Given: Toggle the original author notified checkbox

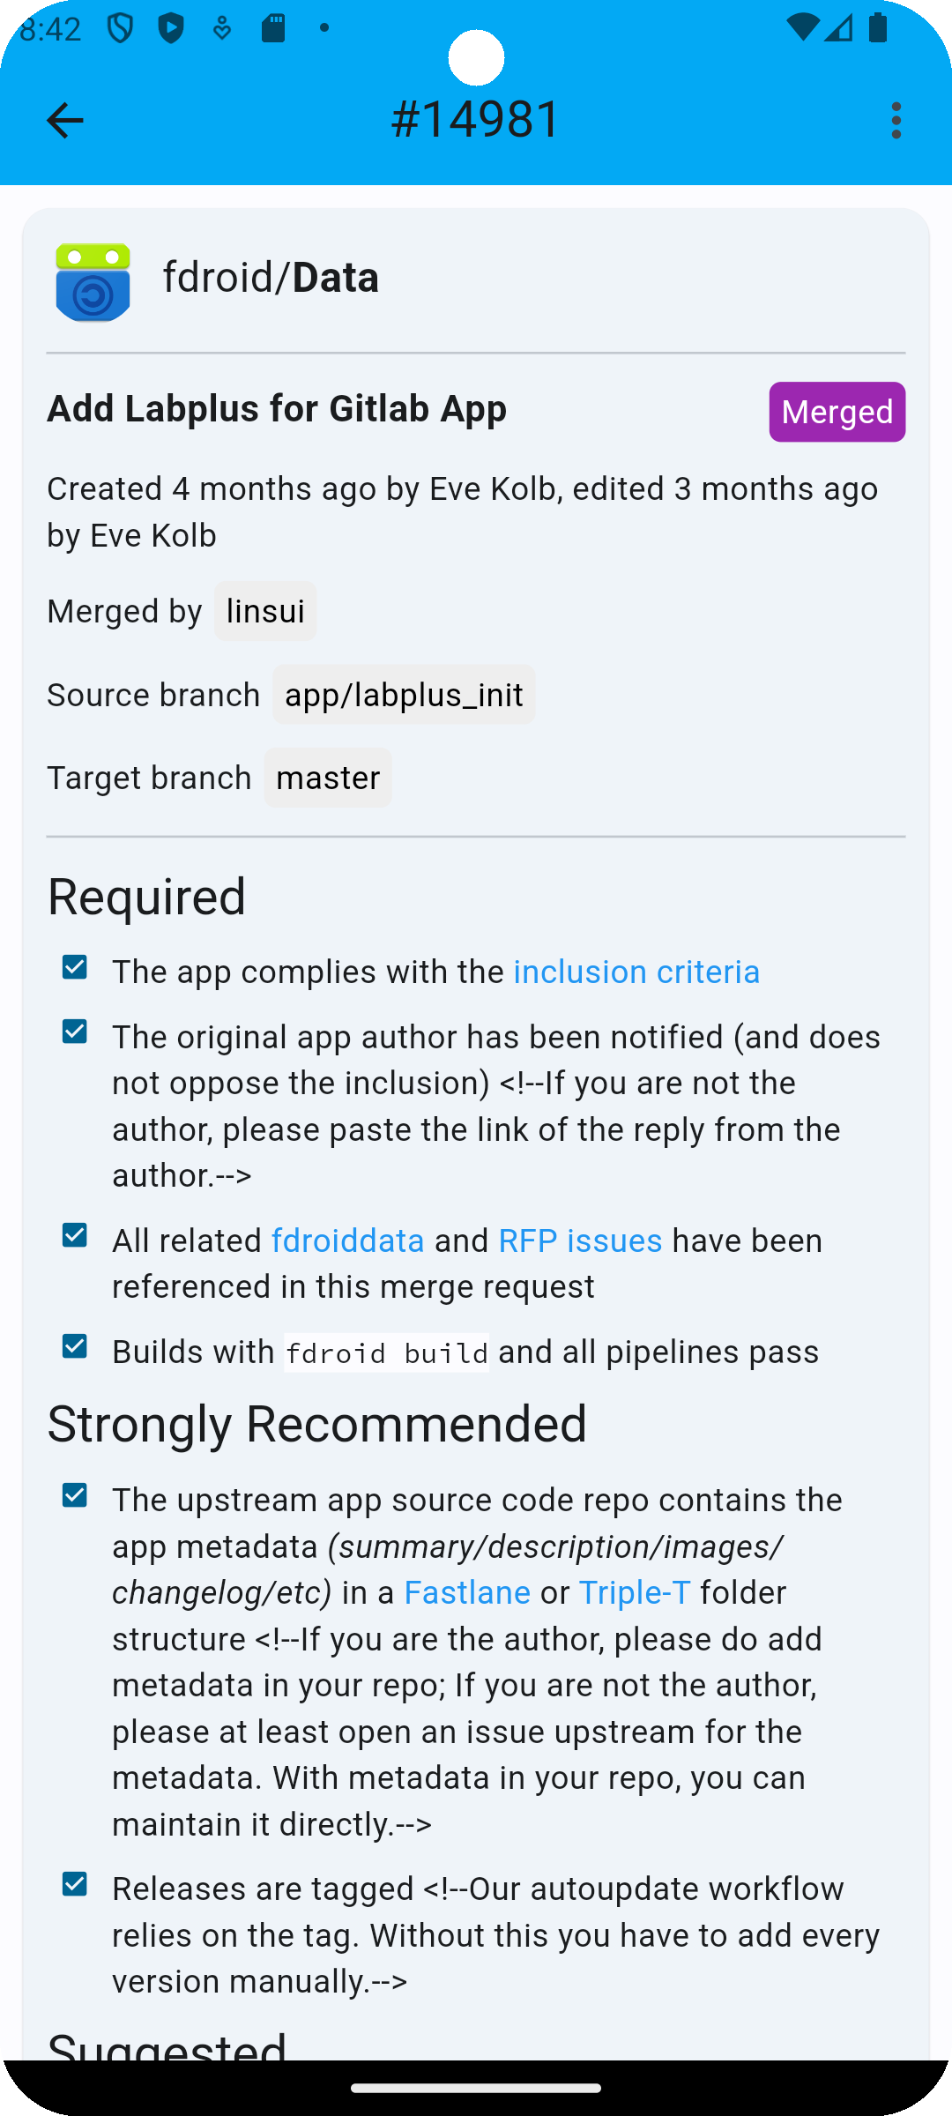Looking at the screenshot, I should (x=75, y=1032).
